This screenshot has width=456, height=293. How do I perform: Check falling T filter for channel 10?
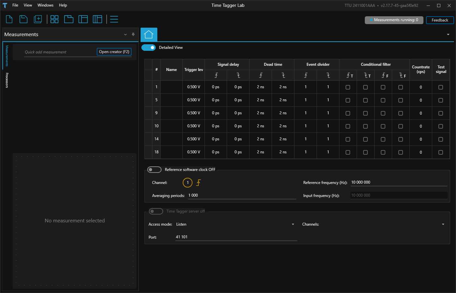[x=365, y=126]
